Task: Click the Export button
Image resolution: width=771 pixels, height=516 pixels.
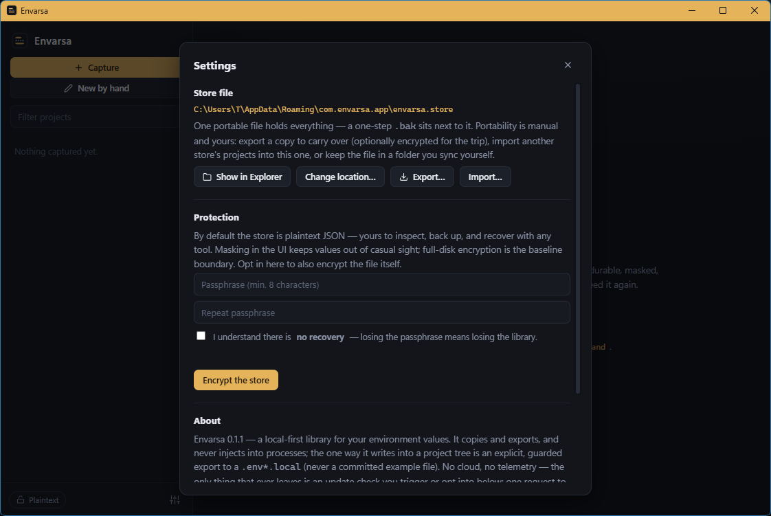Action: (422, 177)
